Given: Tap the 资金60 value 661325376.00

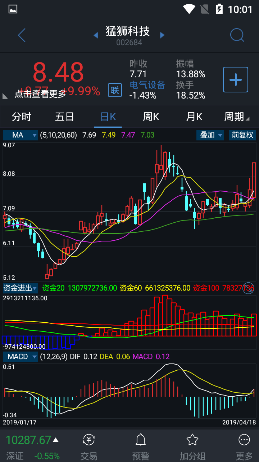Looking at the screenshot, I should 168,288.
